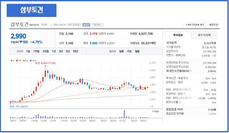Expand the PBR BPS(2021.06) info arrow

(191, 98)
